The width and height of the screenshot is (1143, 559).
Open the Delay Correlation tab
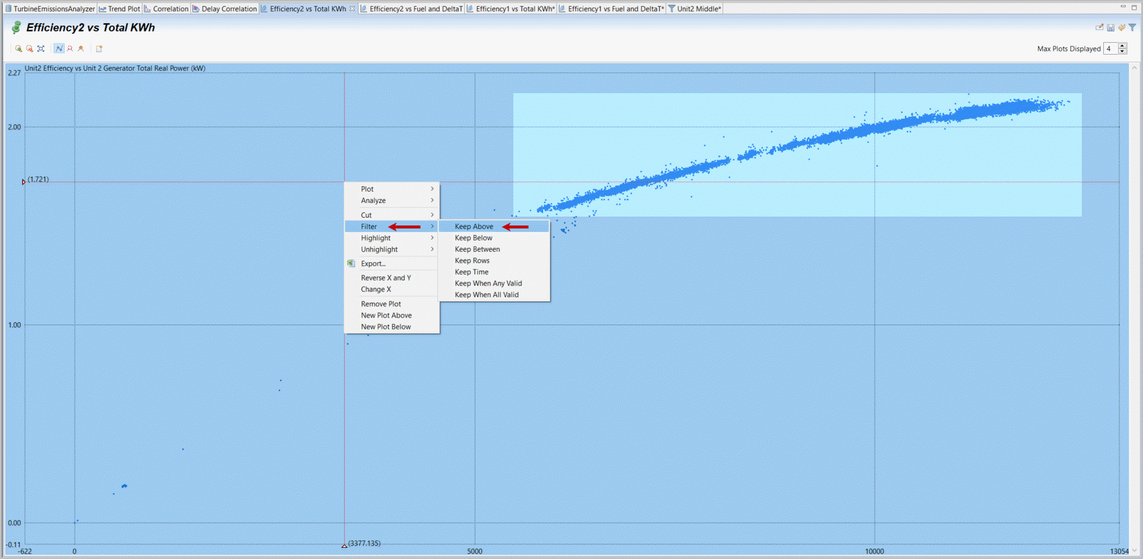click(x=228, y=9)
